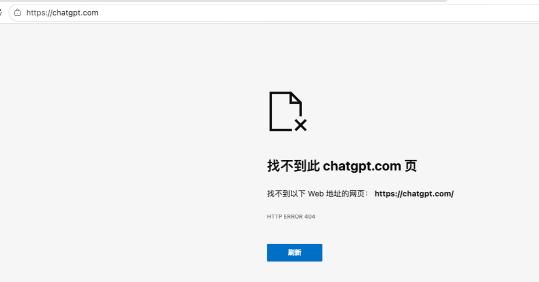Click the tab strip bar above the address bar

click(x=224, y=1)
